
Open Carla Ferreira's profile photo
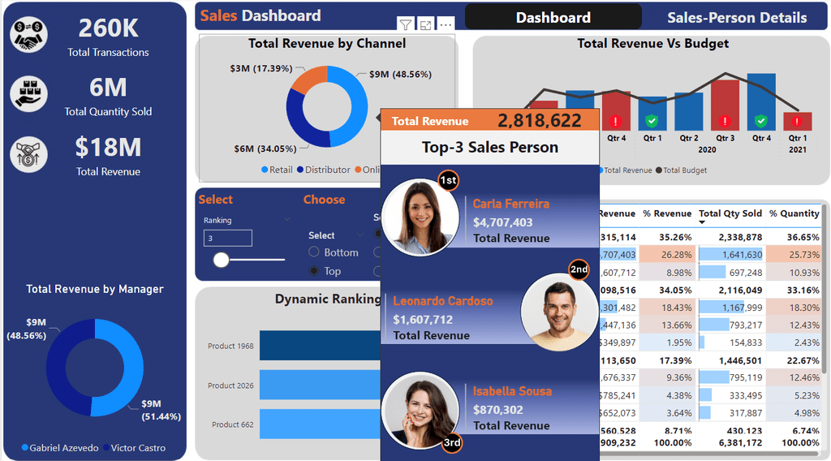pyautogui.click(x=420, y=218)
